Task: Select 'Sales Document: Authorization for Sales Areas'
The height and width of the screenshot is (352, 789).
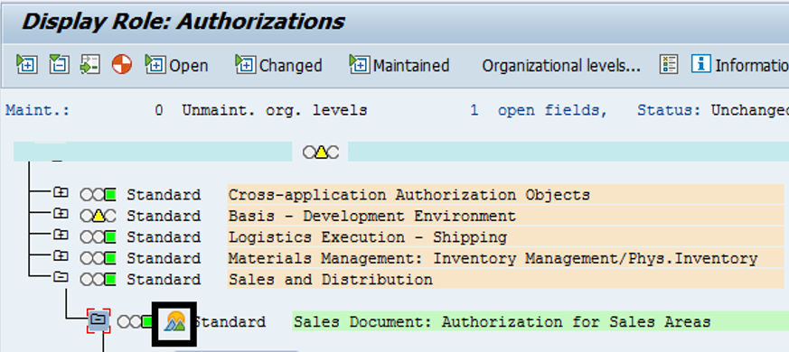Action: (502, 322)
